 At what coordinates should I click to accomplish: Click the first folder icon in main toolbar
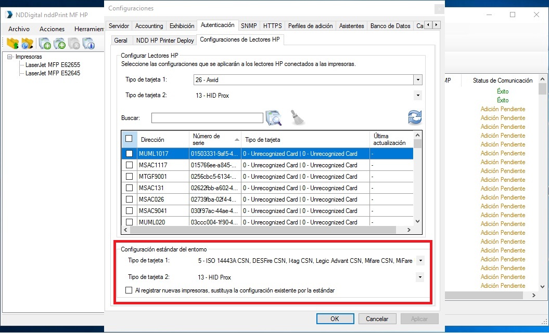tap(12, 43)
